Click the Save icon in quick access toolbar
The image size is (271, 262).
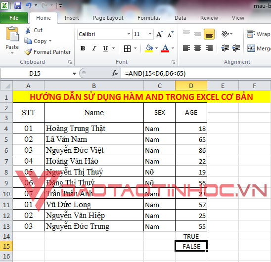click(18, 5)
